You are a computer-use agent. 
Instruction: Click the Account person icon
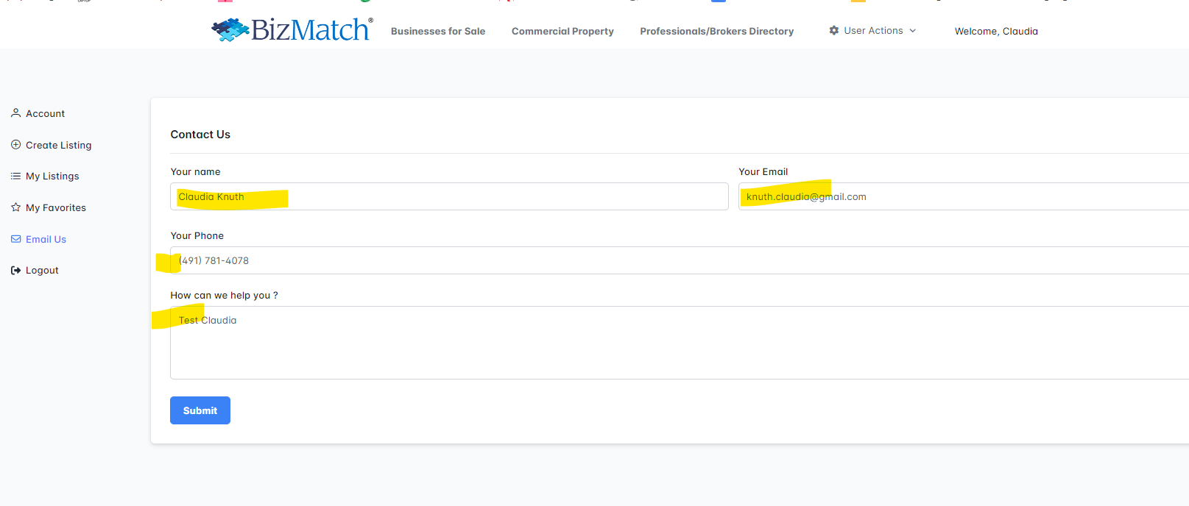point(15,113)
